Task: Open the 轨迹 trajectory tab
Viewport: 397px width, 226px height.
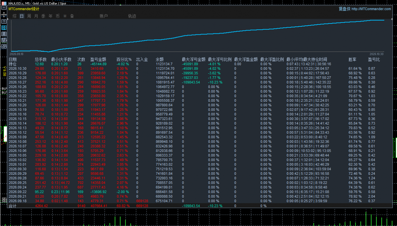Action: (x=132, y=16)
